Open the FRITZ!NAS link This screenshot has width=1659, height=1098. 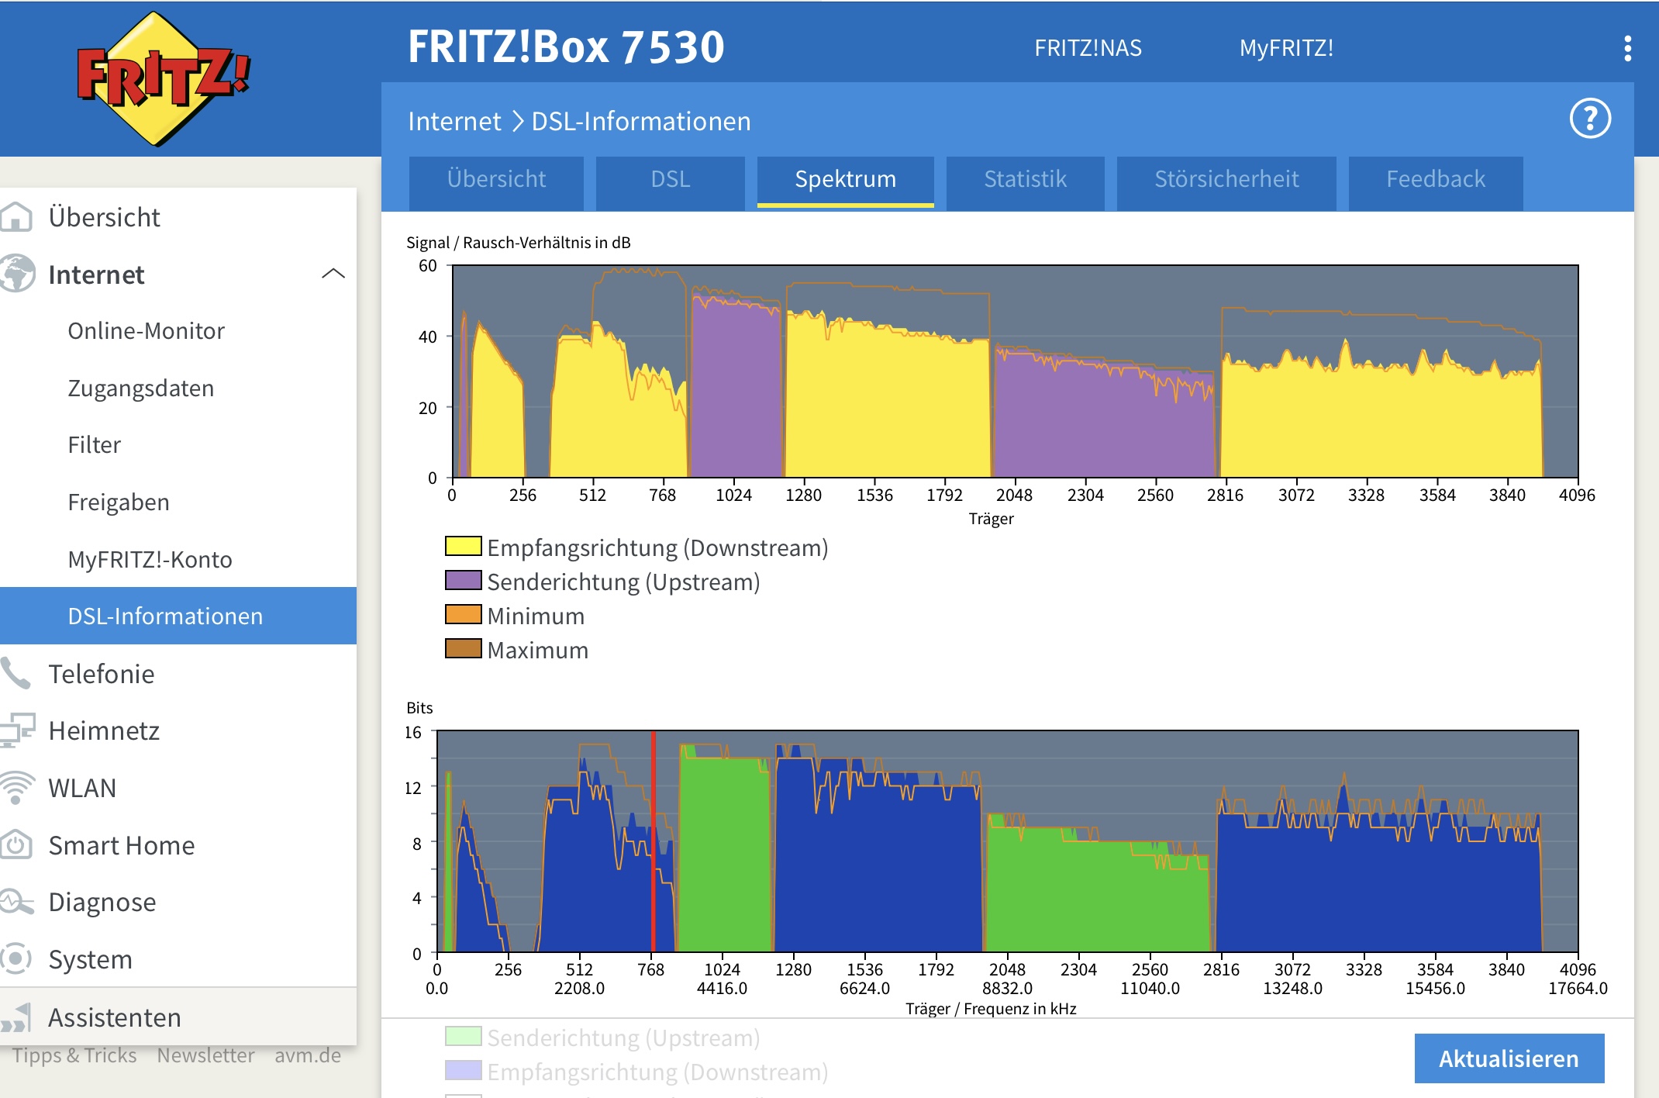click(x=1088, y=48)
